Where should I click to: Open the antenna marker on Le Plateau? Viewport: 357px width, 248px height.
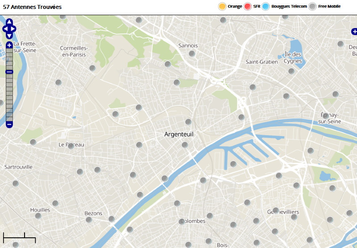[x=71, y=146]
